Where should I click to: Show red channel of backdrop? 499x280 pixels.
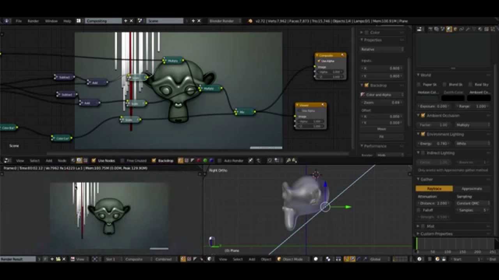[199, 160]
